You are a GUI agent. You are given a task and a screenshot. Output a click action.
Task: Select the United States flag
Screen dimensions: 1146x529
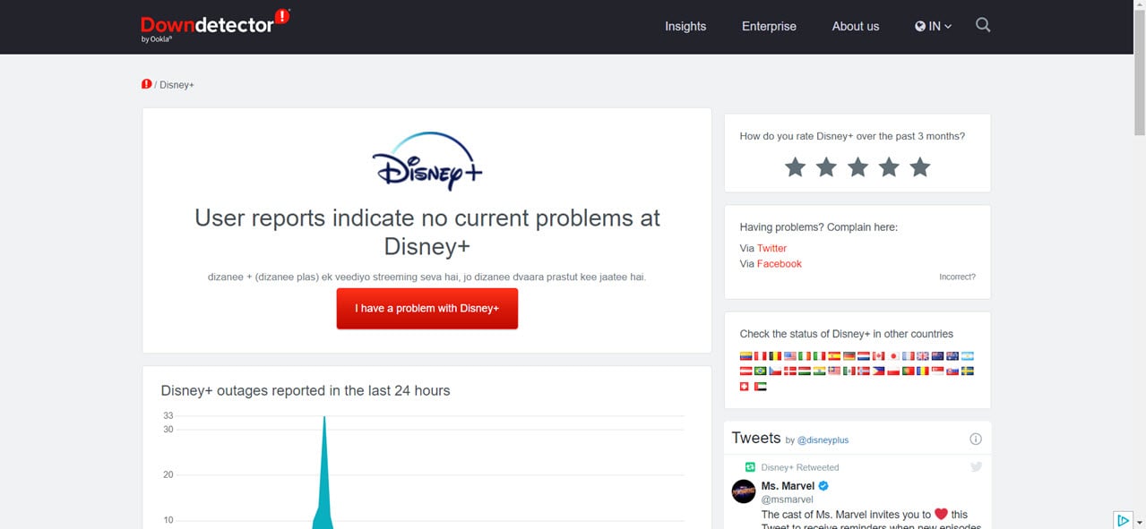[790, 356]
